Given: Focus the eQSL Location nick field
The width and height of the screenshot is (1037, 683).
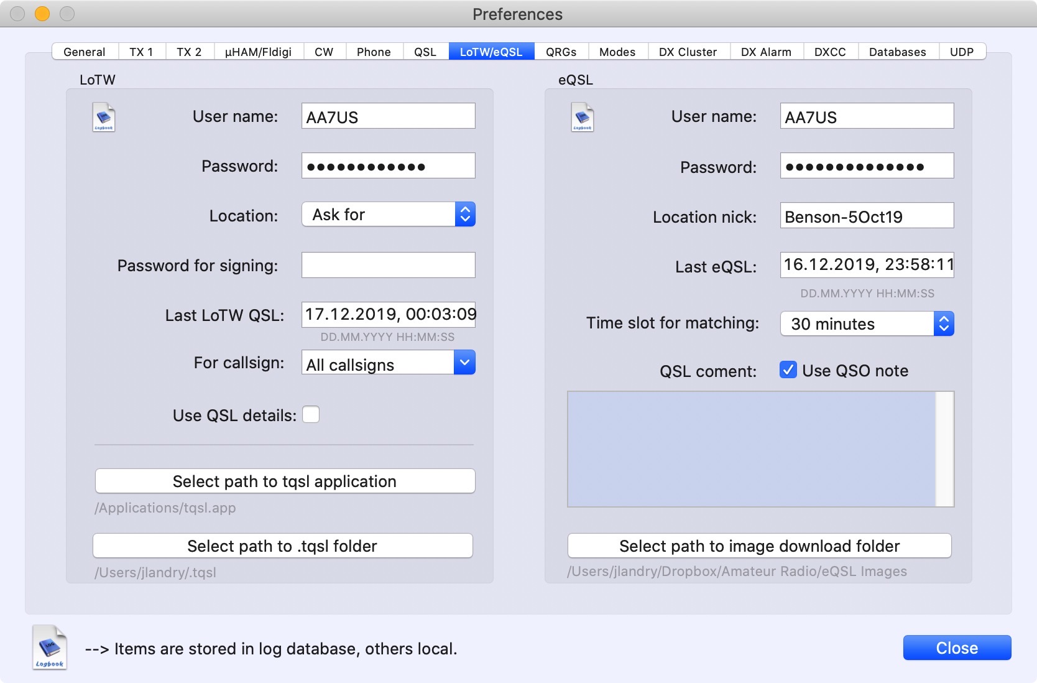Looking at the screenshot, I should [867, 216].
